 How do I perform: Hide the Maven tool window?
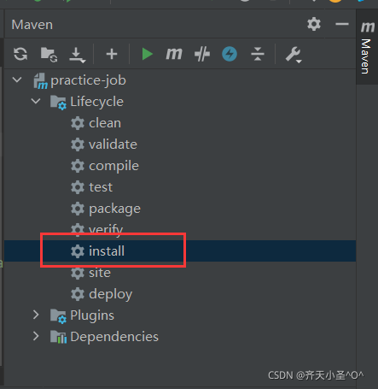pyautogui.click(x=342, y=24)
